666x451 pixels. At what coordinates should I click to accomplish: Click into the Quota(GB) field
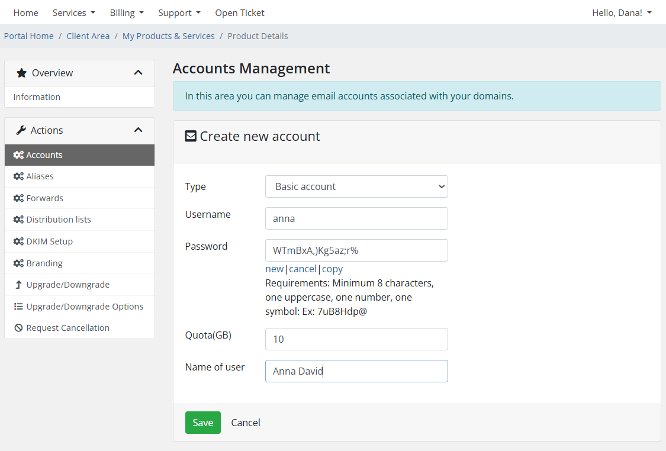click(356, 339)
